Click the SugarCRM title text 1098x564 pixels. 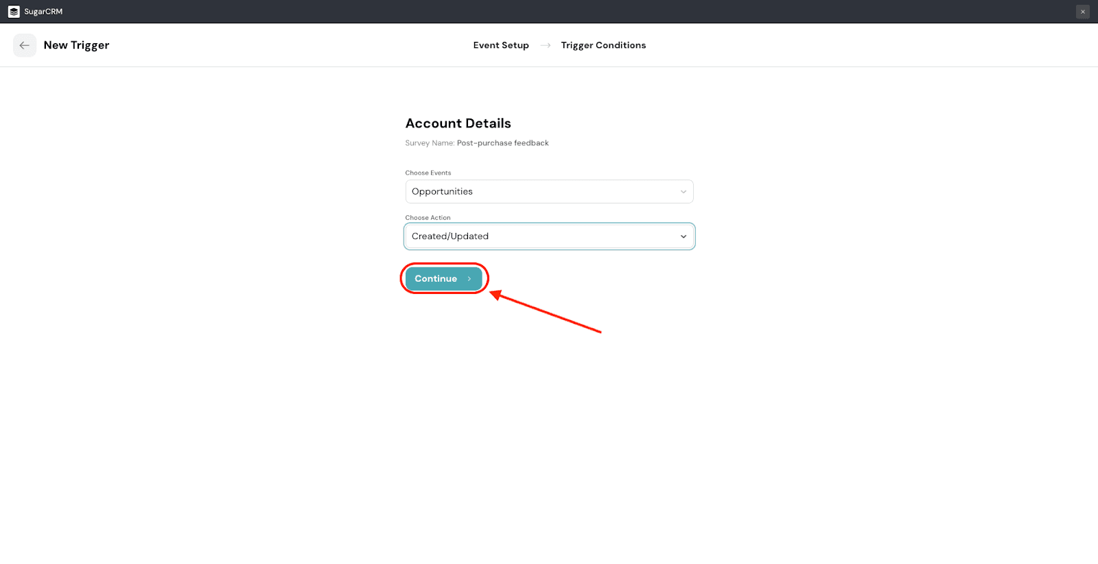tap(43, 12)
